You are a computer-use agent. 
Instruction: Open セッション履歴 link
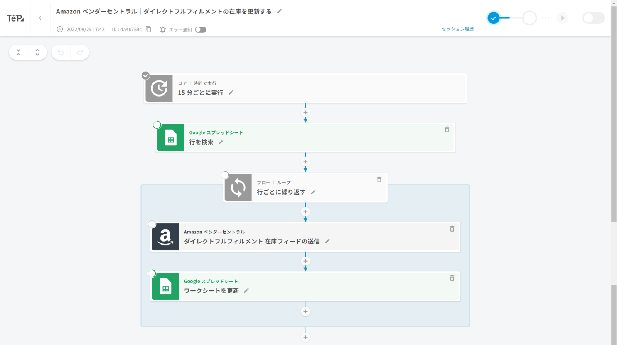point(457,29)
